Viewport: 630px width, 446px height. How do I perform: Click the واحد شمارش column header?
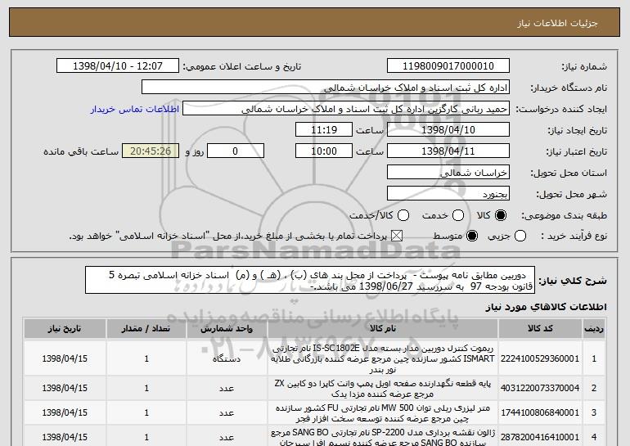227,329
